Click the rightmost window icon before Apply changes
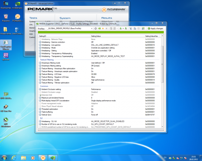This screenshot has height=161, width=202. pyautogui.click(x=143, y=29)
